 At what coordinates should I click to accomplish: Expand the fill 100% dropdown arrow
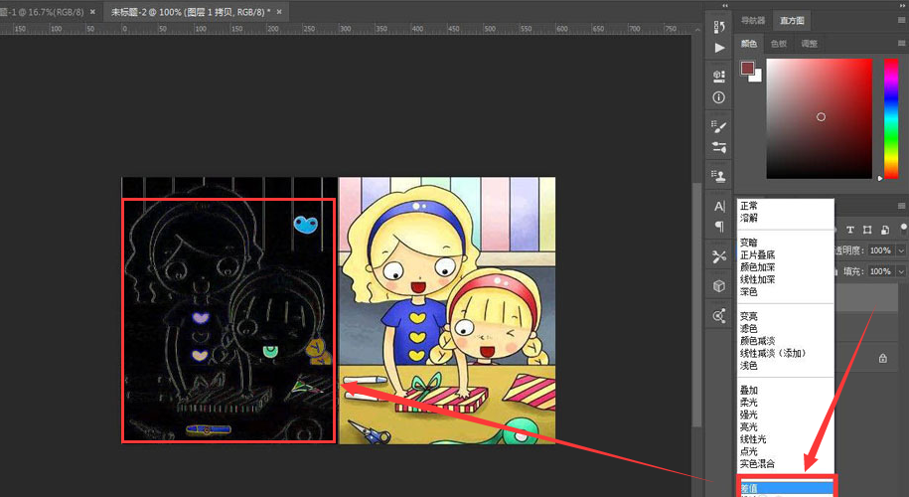tap(901, 271)
